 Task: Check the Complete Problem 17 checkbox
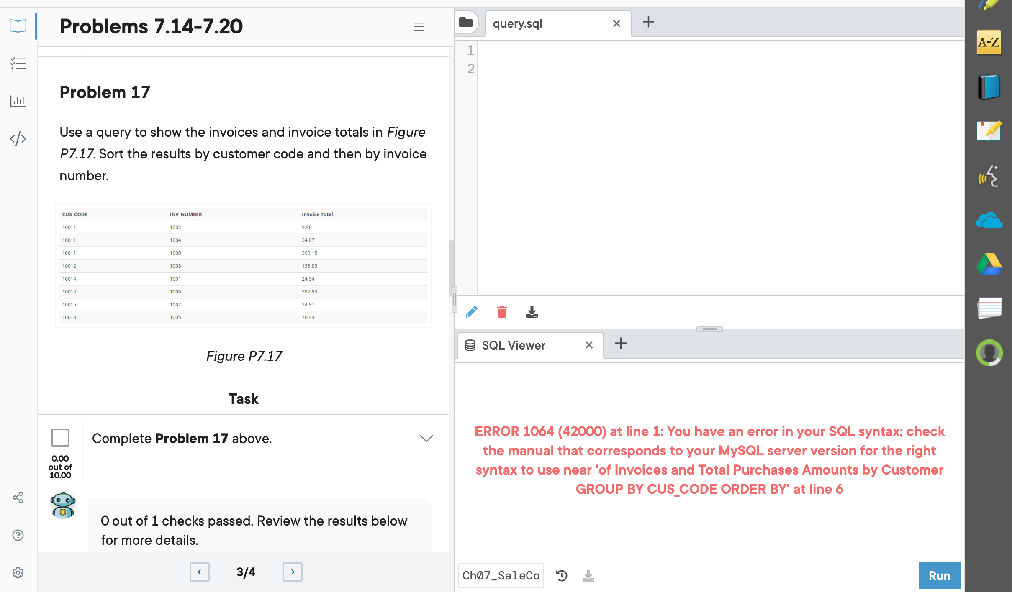pyautogui.click(x=60, y=438)
